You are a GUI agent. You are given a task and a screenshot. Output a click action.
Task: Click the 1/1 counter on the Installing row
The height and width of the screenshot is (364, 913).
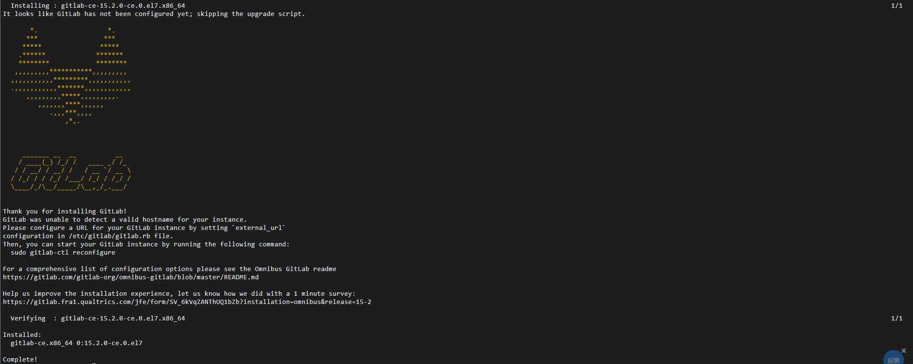pos(897,6)
